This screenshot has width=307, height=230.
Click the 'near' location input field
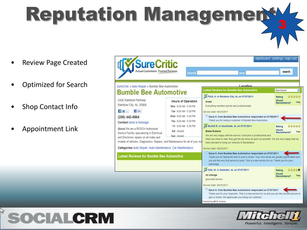coord(262,72)
